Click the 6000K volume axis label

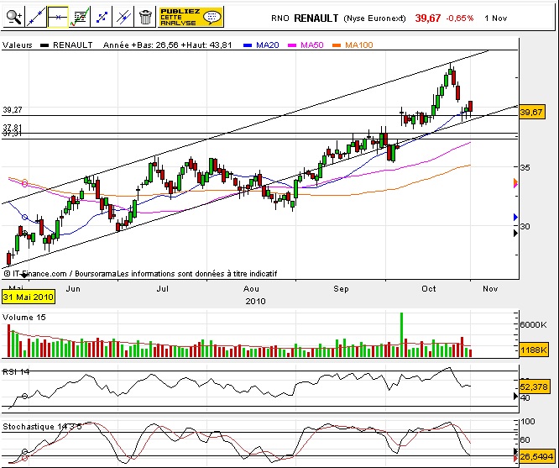533,324
